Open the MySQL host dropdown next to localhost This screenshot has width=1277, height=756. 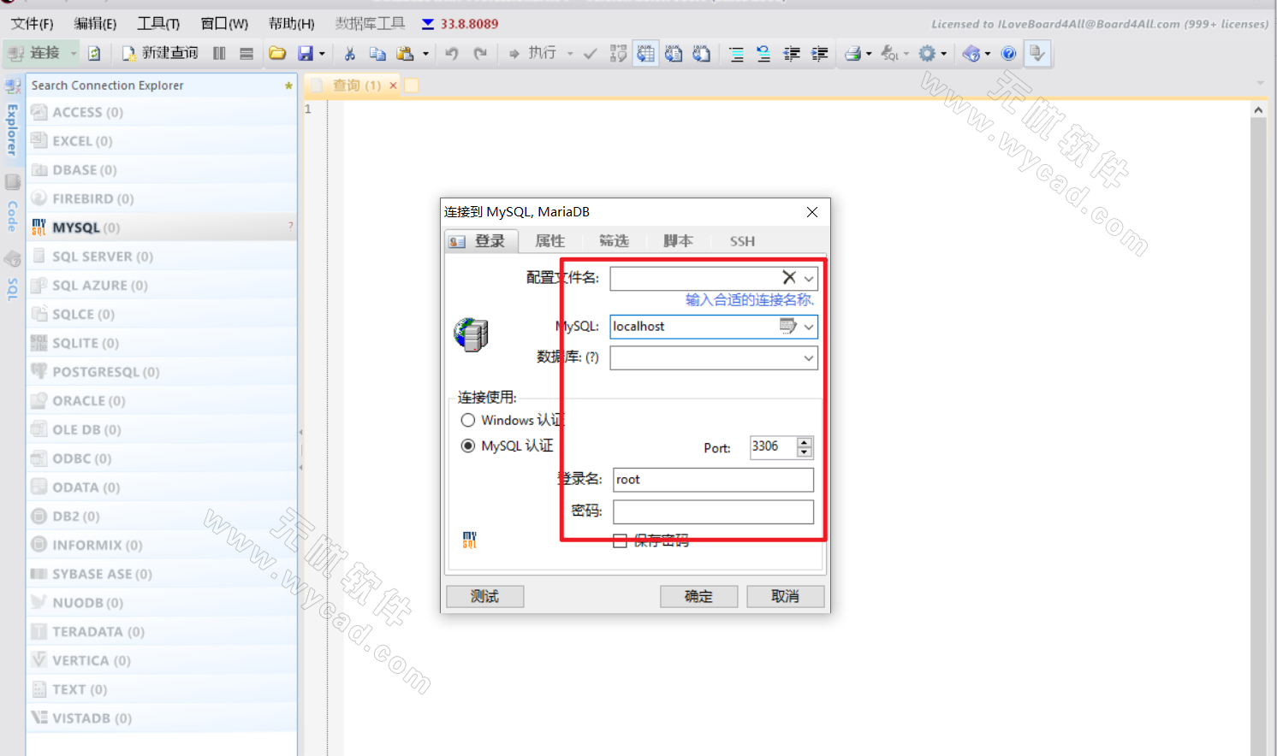(809, 326)
